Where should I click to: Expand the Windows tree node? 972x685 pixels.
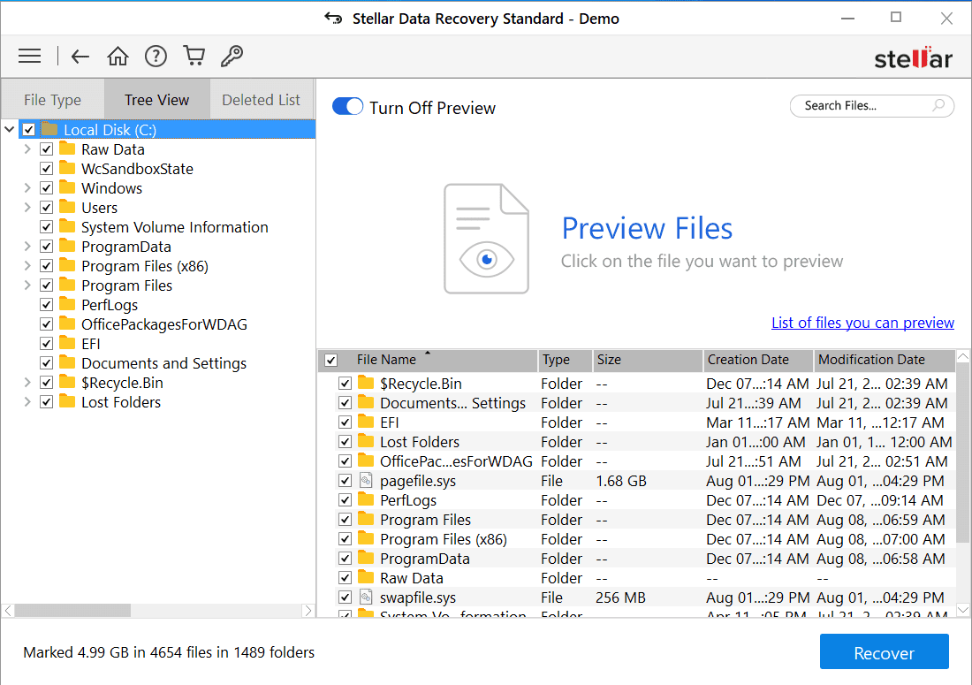tap(27, 188)
